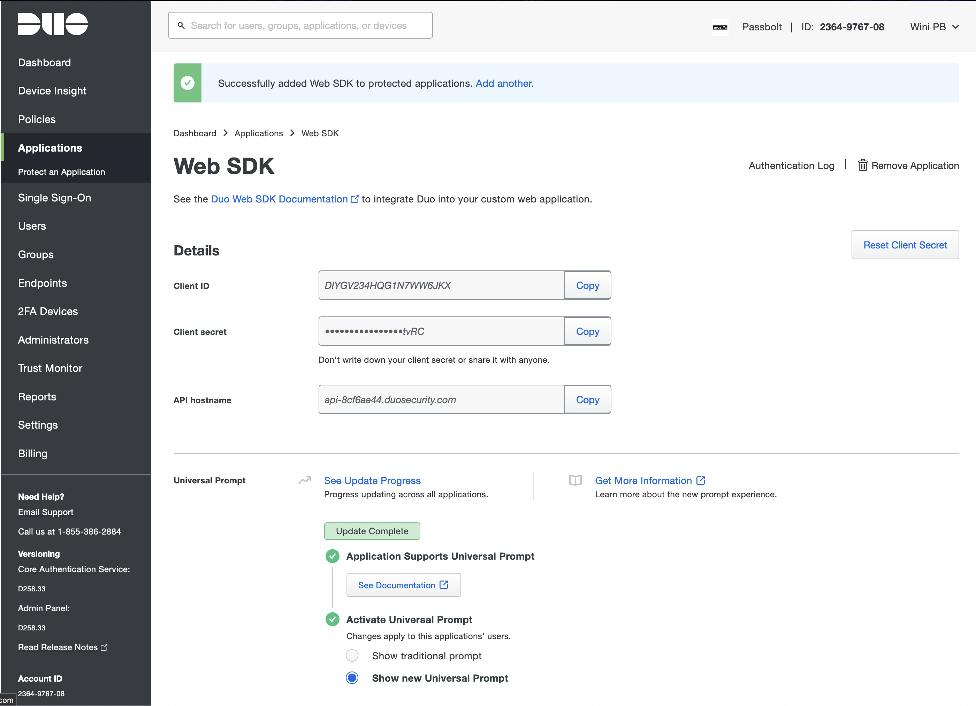This screenshot has height=706, width=976.
Task: Click the Duo logo in sidebar
Action: click(53, 24)
